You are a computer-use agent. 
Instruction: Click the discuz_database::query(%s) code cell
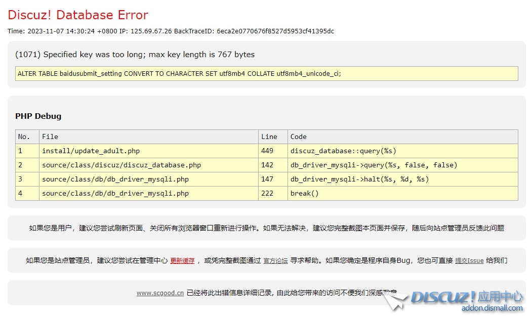403,151
